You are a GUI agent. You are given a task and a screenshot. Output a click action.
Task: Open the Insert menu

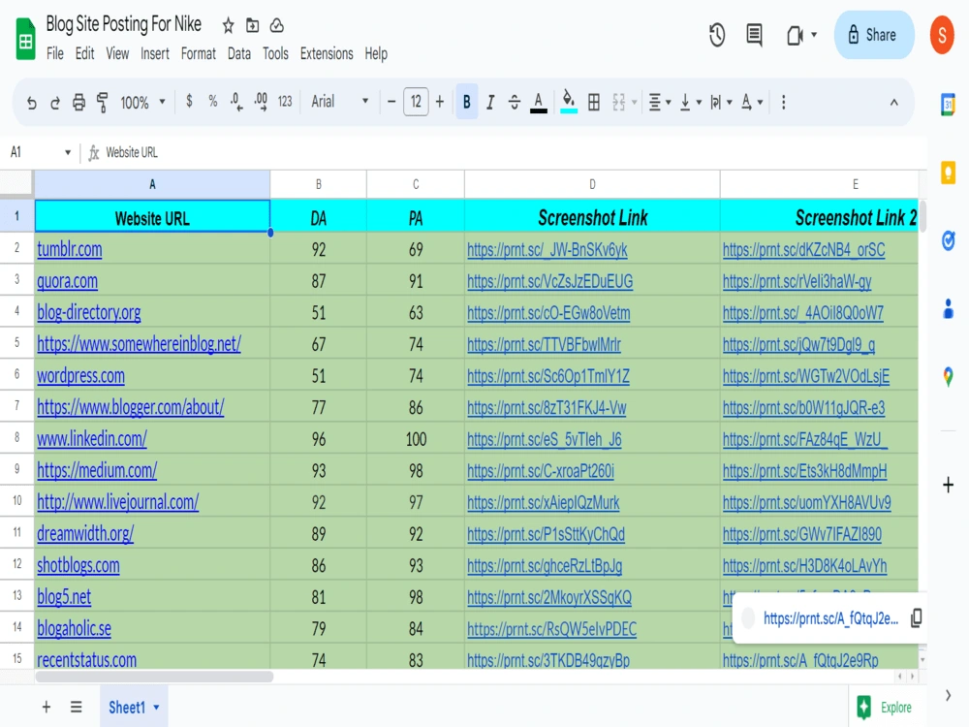coord(154,53)
